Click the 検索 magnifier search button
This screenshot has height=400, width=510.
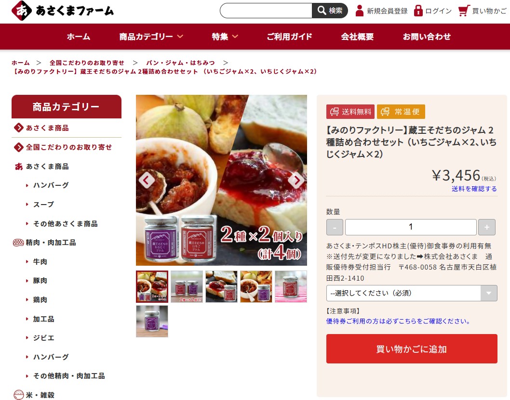(x=330, y=11)
